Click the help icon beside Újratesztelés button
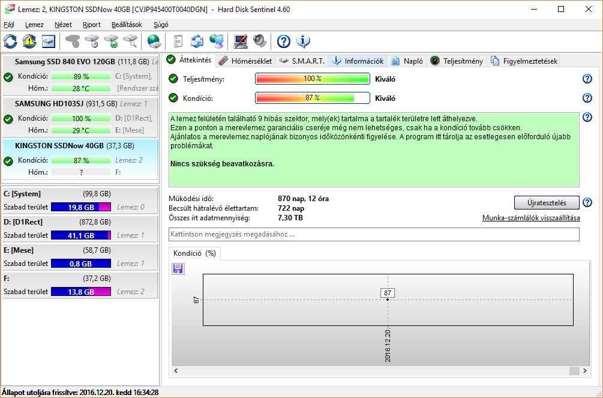The height and width of the screenshot is (398, 603). point(587,202)
